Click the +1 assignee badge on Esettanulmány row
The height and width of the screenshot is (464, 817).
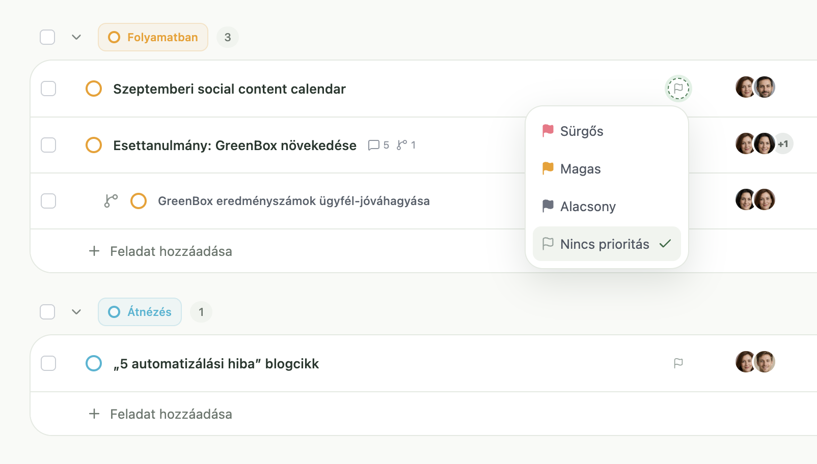tap(783, 144)
